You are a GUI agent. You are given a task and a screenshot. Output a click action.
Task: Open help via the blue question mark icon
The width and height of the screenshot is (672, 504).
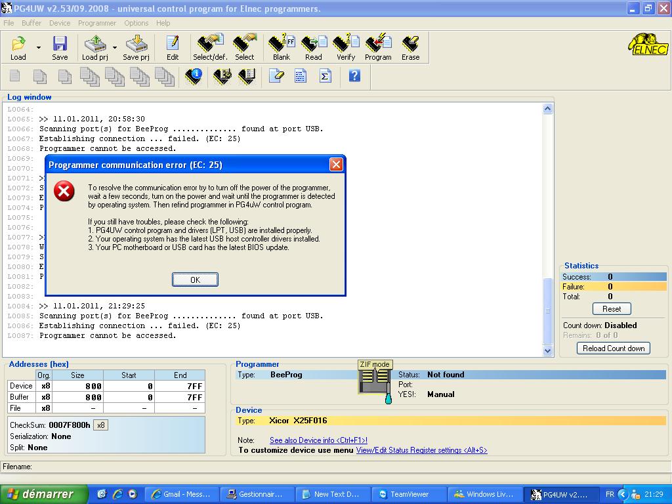[354, 76]
